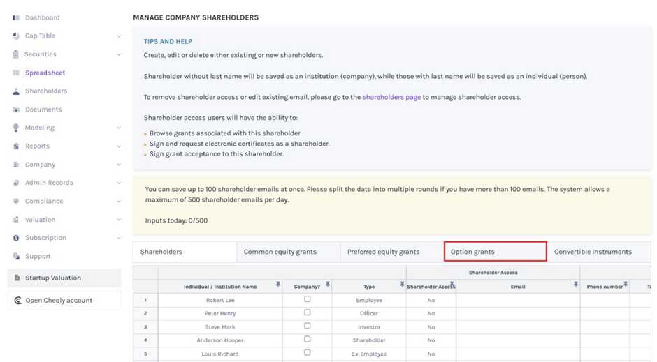657x362 pixels.
Task: Click the Dashboard icon in sidebar
Action: pos(16,17)
